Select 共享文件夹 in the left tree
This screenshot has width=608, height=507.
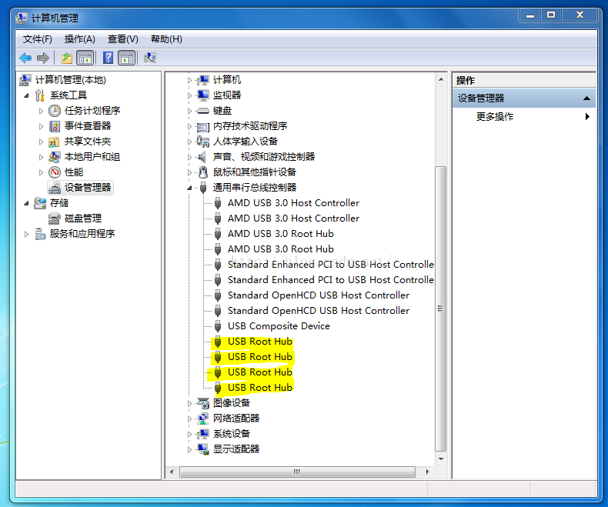click(88, 142)
